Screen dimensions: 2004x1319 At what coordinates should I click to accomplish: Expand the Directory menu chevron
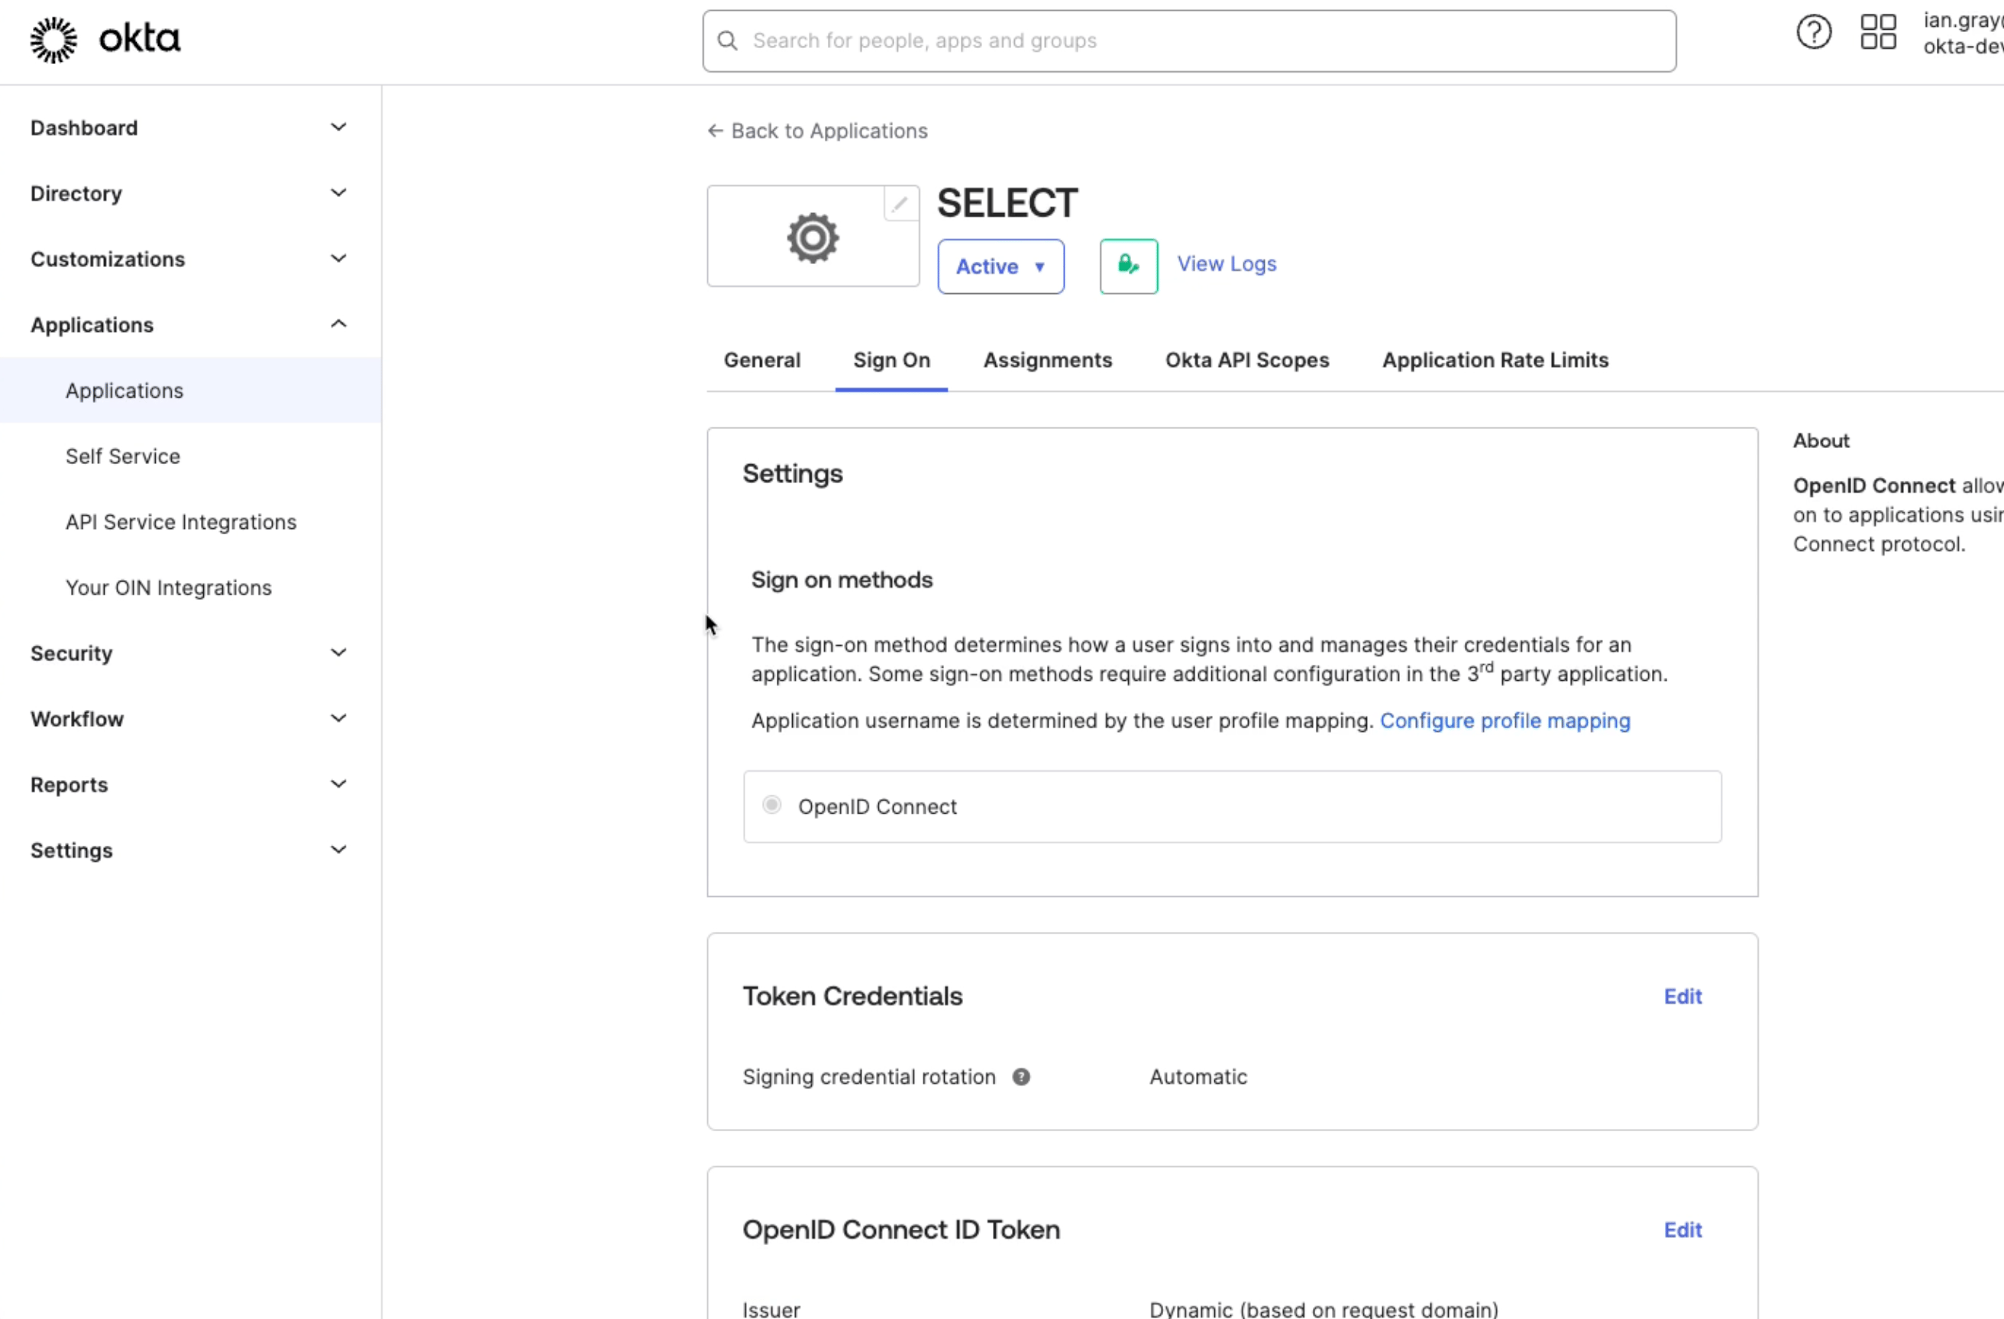tap(338, 193)
